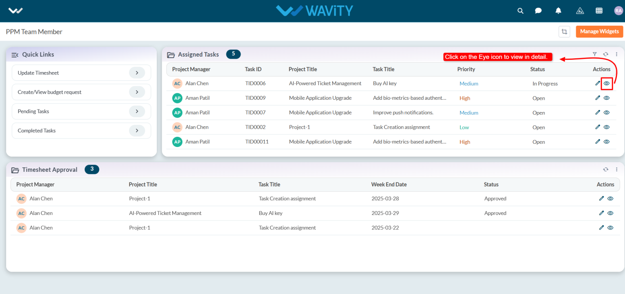Screen dimensions: 625x294
Task: Refresh the Assigned Tasks widget
Action: pos(605,54)
